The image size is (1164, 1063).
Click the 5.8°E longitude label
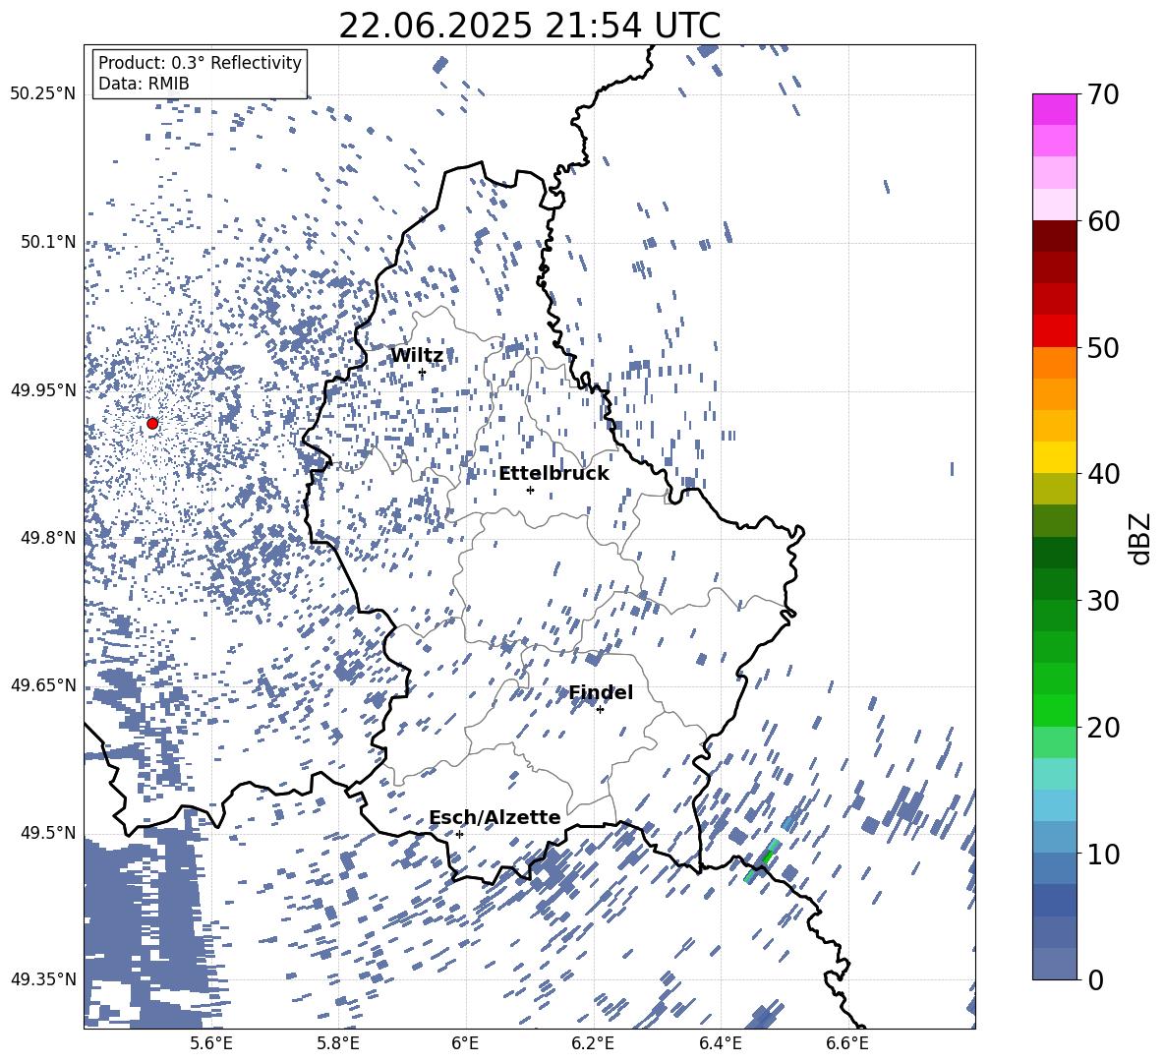click(338, 1043)
